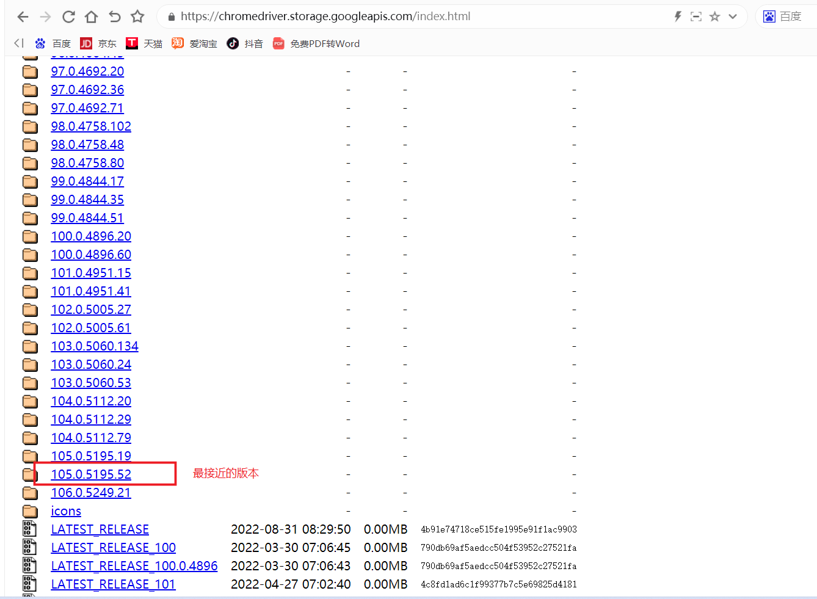817x599 pixels.
Task: Open folder 104.0.5112.29
Action: coord(91,419)
